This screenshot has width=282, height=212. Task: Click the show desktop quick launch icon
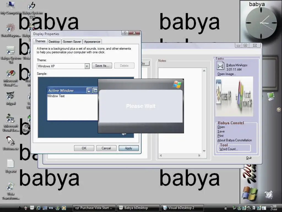tap(45, 208)
